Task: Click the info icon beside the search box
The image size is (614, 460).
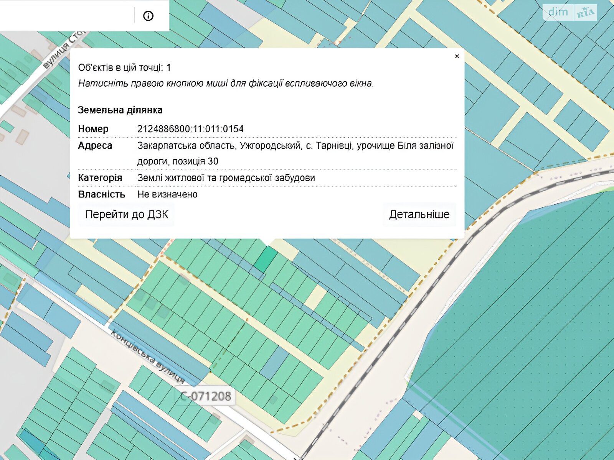Action: click(x=148, y=16)
